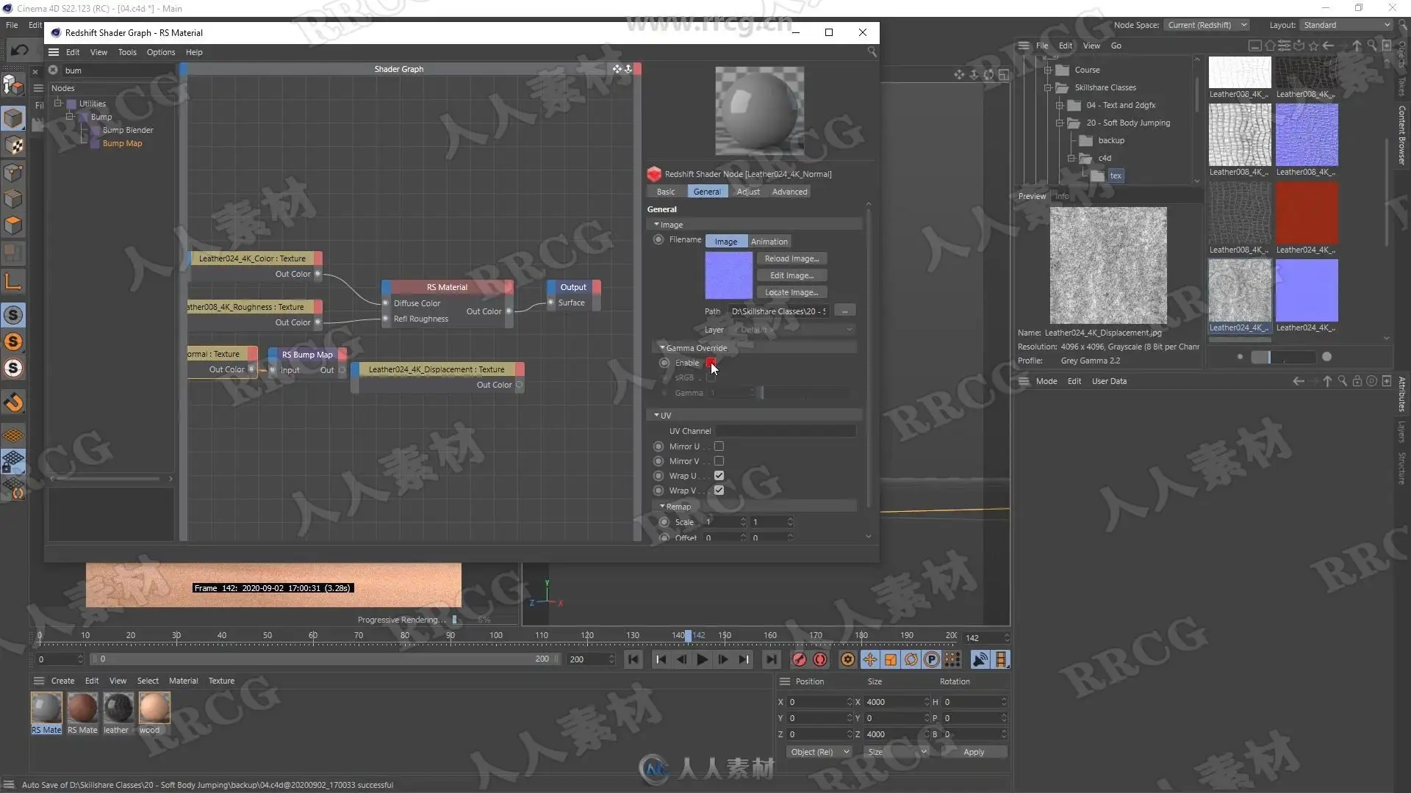Check the Mirror U option

coord(719,446)
